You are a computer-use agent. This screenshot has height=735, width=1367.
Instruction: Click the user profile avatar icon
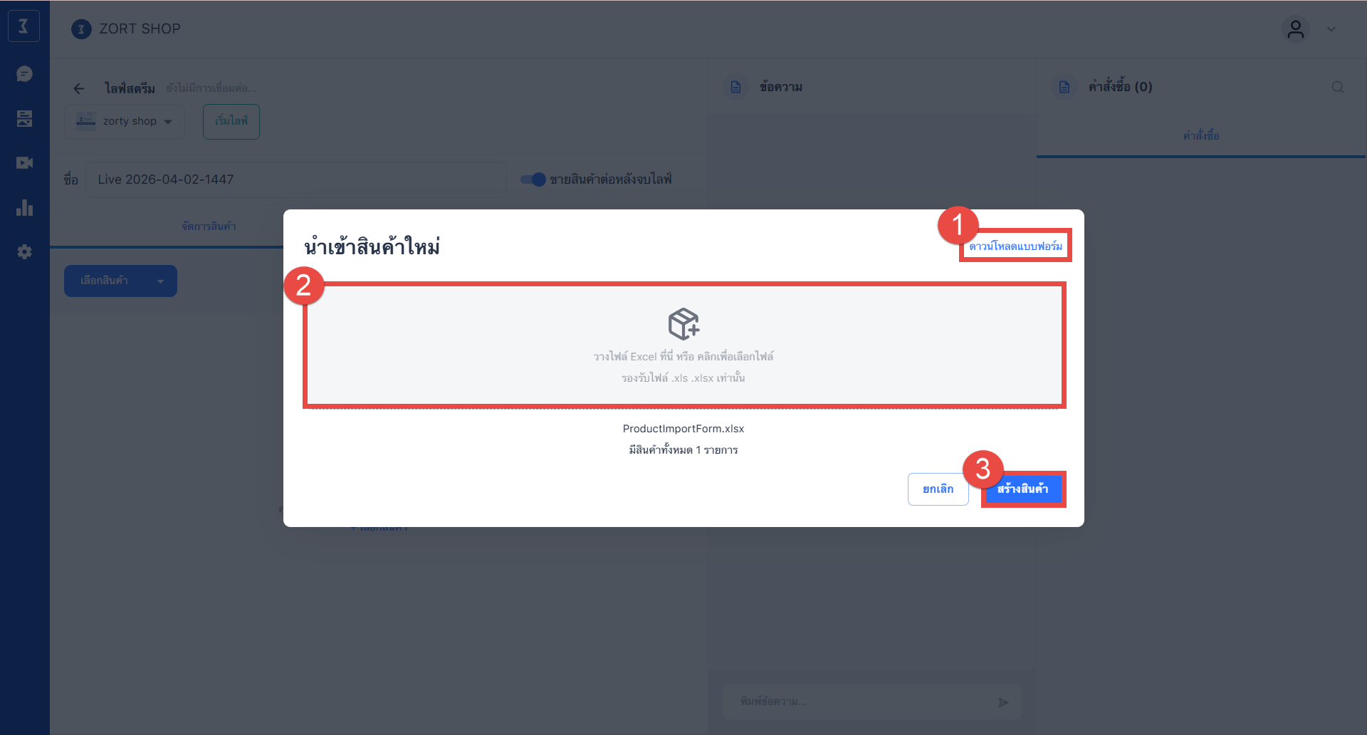tap(1295, 29)
